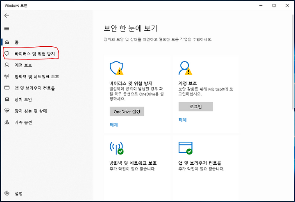
Task: Click the back arrow icon
Action: [7, 16]
